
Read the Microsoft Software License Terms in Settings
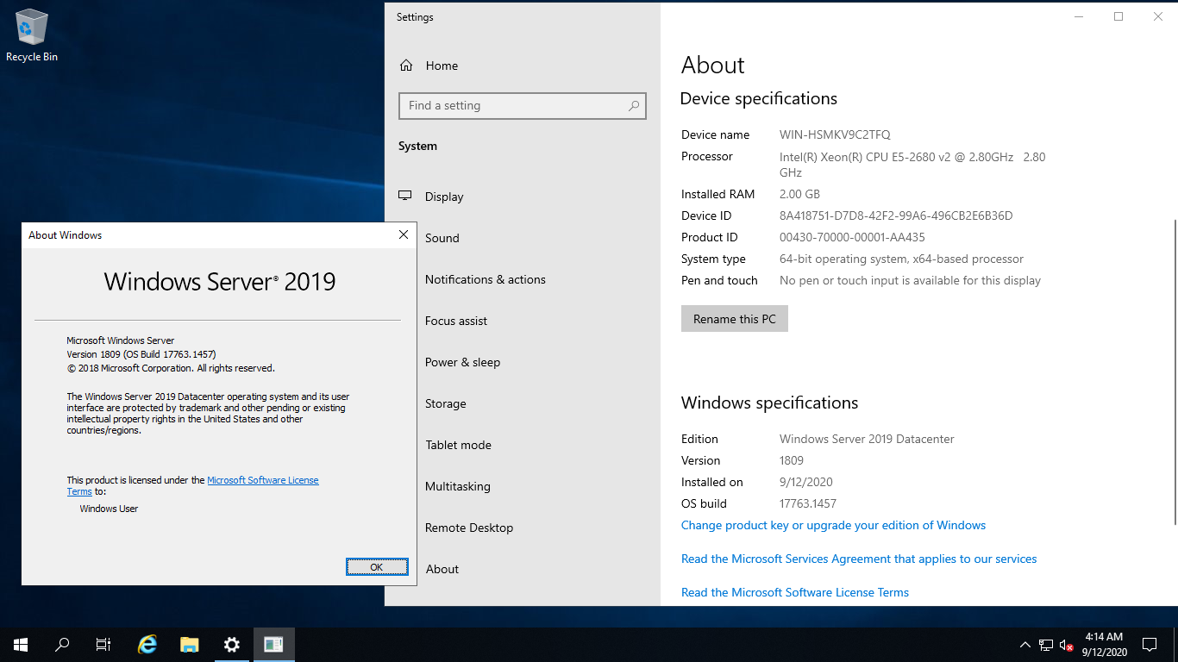(795, 592)
